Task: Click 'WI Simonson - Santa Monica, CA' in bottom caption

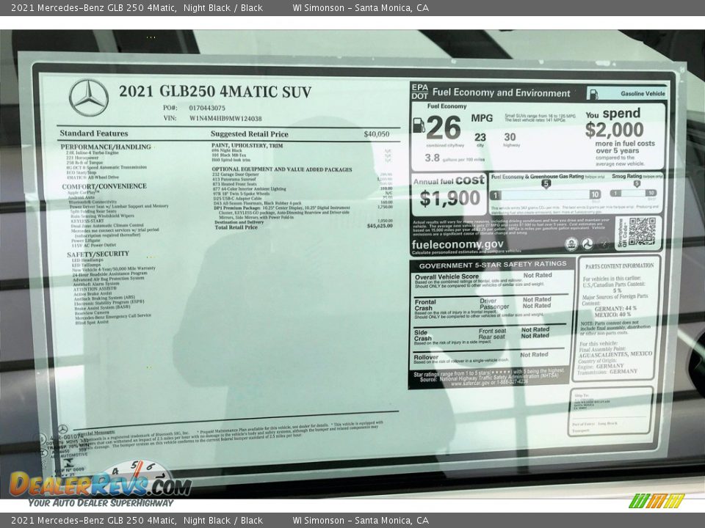Action: [361, 521]
